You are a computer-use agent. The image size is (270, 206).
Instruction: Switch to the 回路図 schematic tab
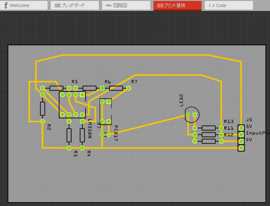pos(126,5)
